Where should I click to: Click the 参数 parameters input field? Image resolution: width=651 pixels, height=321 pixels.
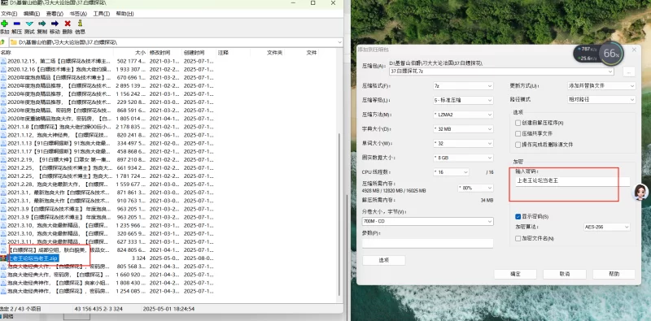[428, 243]
